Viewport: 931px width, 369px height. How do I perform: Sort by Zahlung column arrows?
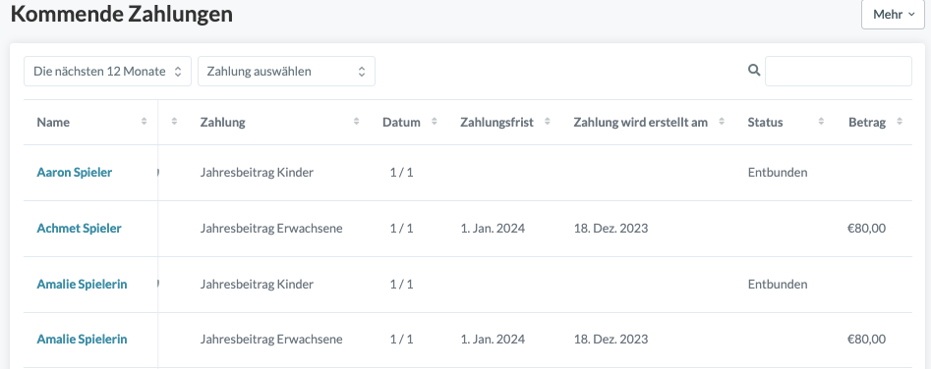click(x=356, y=122)
